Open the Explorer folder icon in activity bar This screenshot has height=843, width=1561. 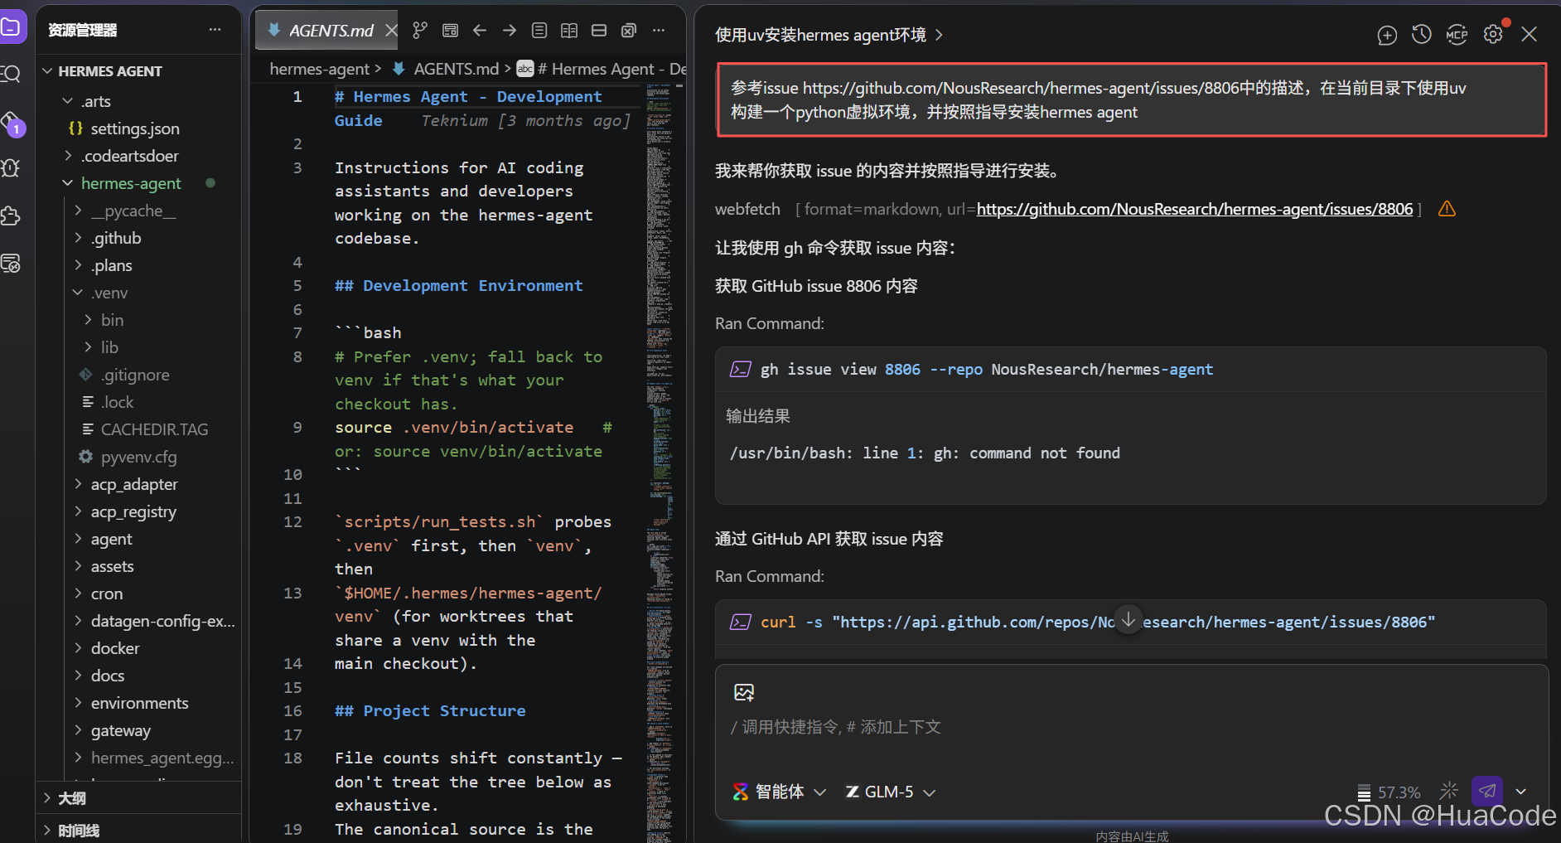pos(12,27)
